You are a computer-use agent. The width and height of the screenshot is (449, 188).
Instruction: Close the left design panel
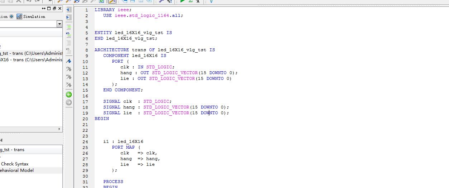tap(59, 8)
